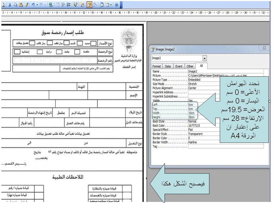Toggle the highlighted Properties toolbar button
Image resolution: width=274 pixels, height=203 pixels.
coord(89,5)
